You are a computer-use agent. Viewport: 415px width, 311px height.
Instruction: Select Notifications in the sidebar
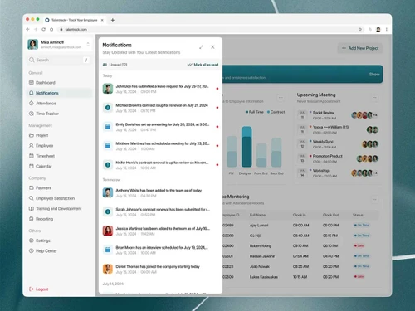[x=60, y=93]
